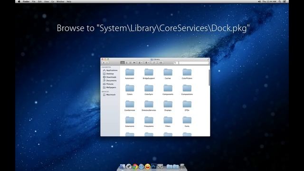Click fullscreen arrows in Finder title bar
The image size is (304, 171).
coord(209,59)
